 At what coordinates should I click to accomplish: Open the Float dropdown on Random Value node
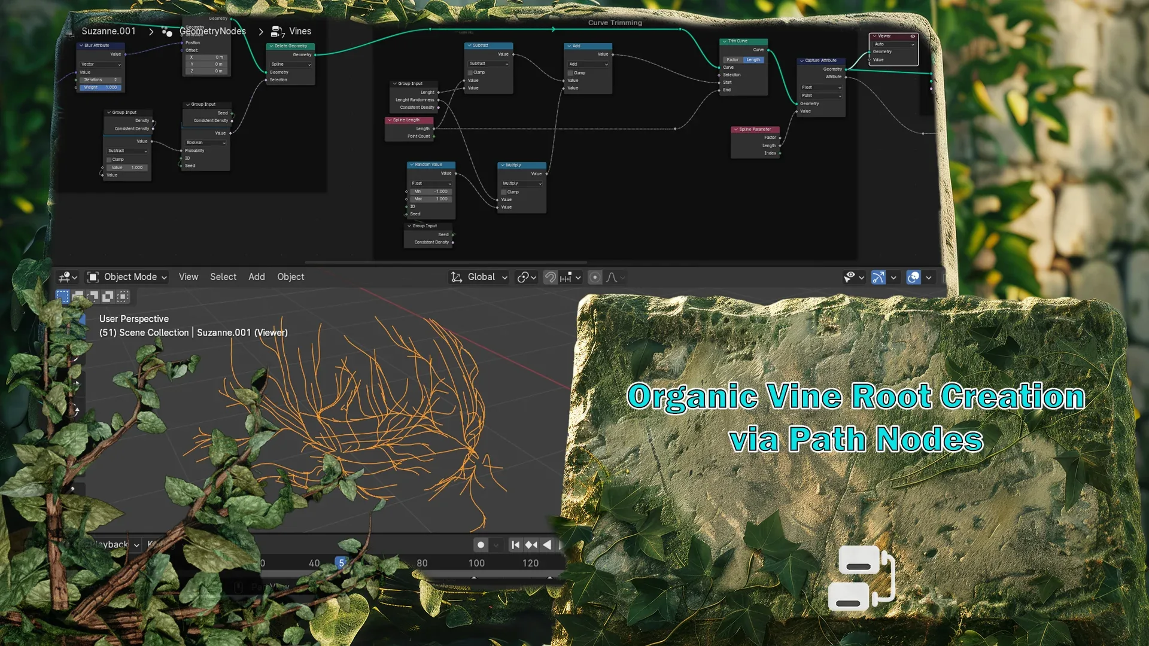(430, 183)
